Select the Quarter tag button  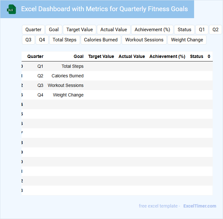coord(33,30)
